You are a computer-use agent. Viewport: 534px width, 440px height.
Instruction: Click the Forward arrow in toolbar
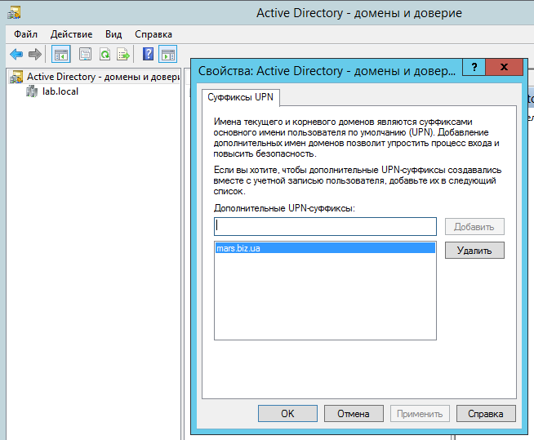[34, 55]
